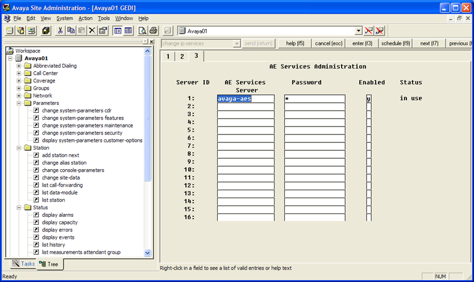Screen dimensions: 474x282
Task: Click the app icon in menu bar
Action: pos(7,18)
